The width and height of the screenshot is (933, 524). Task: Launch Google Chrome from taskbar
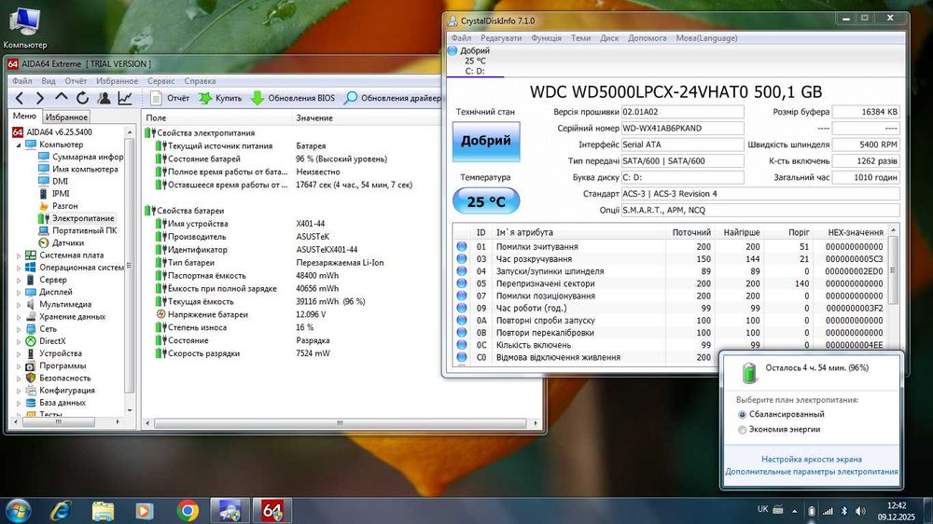(x=188, y=511)
